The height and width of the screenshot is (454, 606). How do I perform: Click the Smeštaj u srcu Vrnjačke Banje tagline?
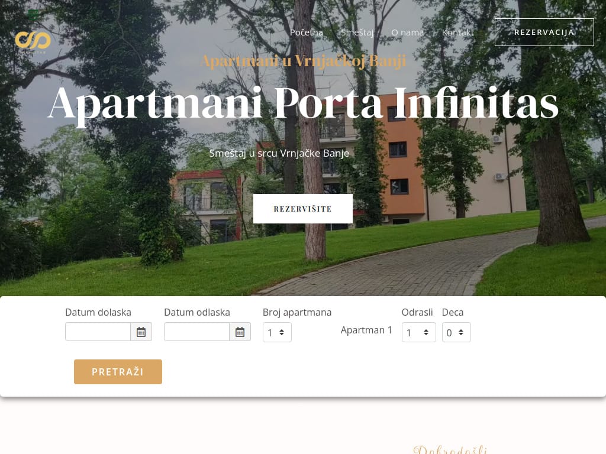279,153
